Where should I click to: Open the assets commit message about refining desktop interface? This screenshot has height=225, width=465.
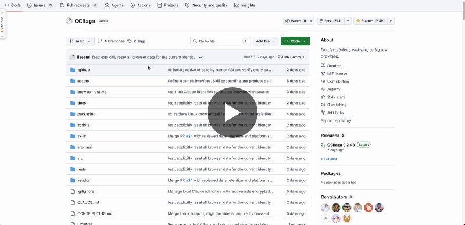click(x=220, y=81)
